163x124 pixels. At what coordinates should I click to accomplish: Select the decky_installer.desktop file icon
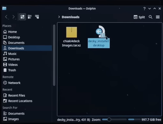click(100, 32)
